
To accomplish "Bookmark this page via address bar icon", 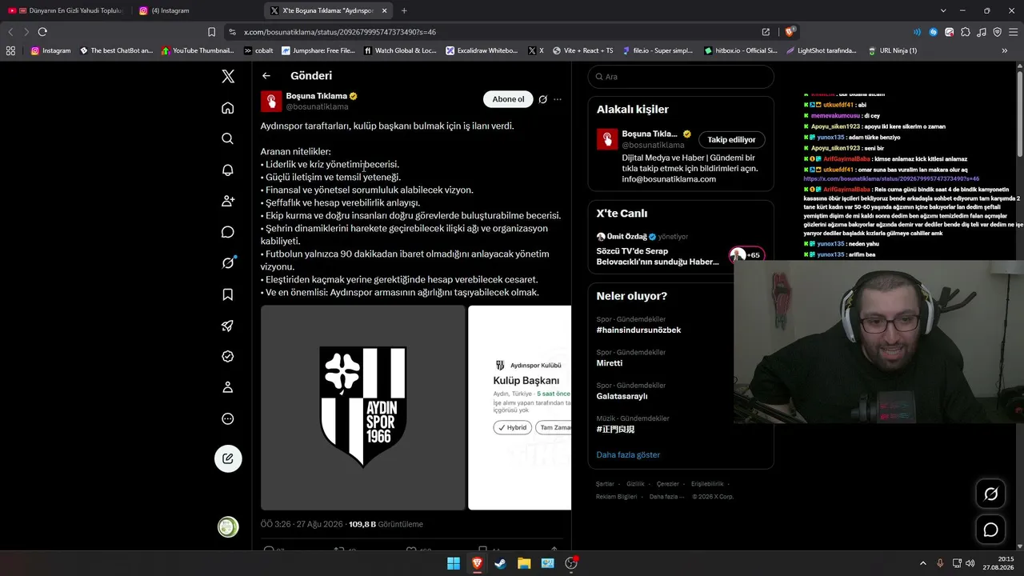I will [211, 32].
